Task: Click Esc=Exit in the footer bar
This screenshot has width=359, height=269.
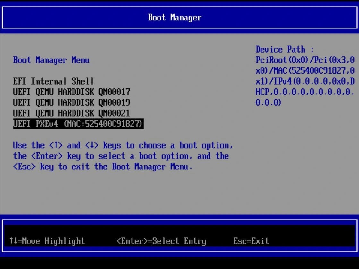Action: [251, 241]
